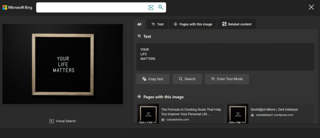The image size is (320, 138).
Task: Open the Related content tab
Action: 237,24
